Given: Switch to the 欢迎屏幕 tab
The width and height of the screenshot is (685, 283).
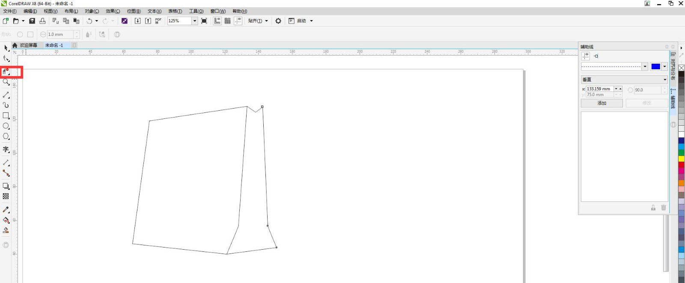Looking at the screenshot, I should coord(28,45).
